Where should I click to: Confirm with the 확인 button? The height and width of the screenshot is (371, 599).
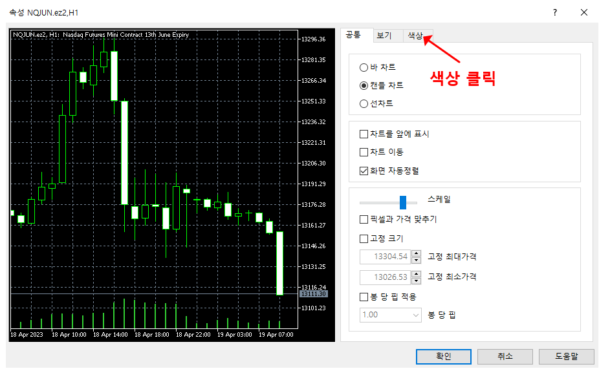click(x=444, y=357)
